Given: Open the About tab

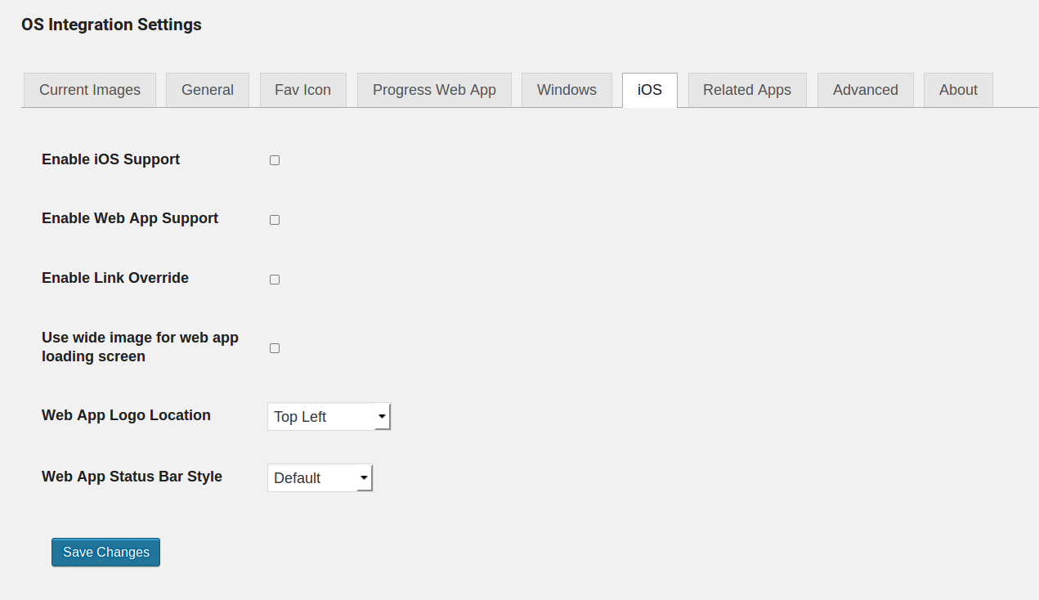Looking at the screenshot, I should 958,90.
